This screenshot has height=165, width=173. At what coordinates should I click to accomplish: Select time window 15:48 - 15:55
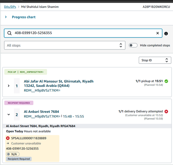[73, 117]
